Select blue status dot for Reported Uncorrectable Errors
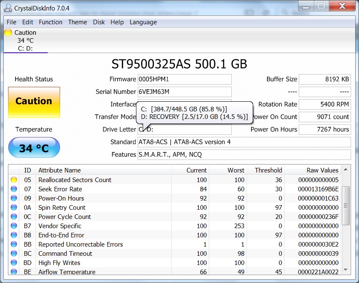The height and width of the screenshot is (283, 359). tap(14, 244)
